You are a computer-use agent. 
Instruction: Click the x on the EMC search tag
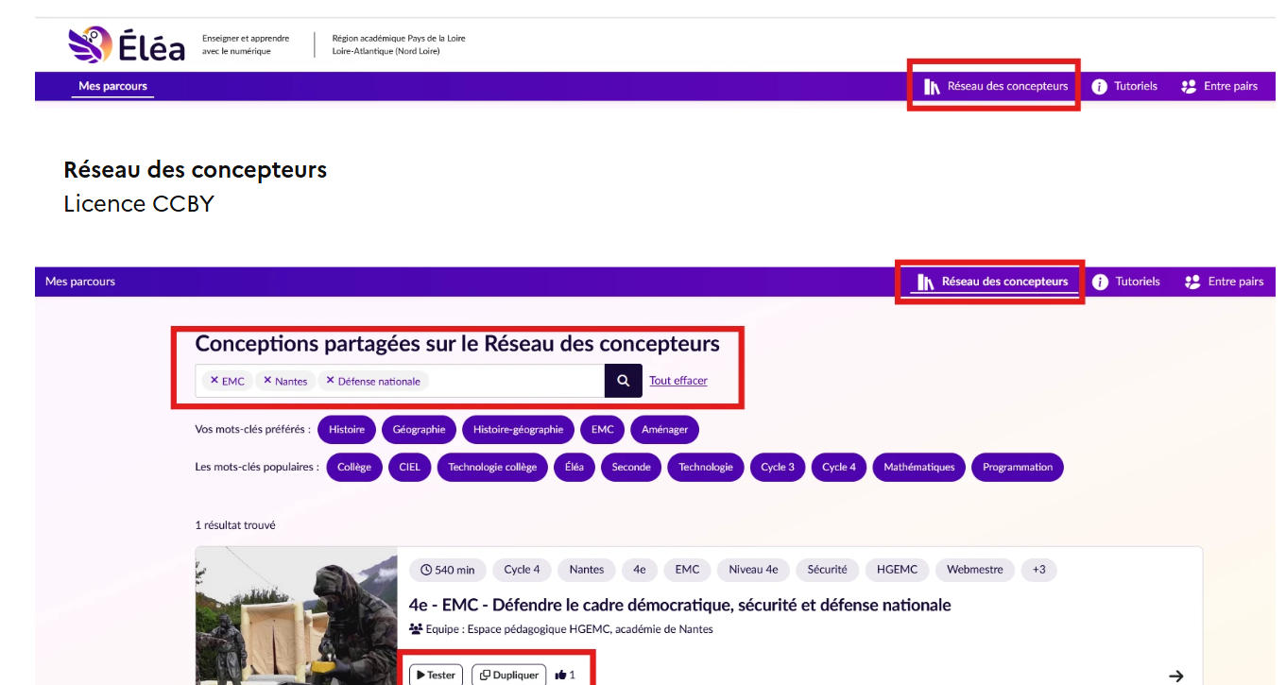tap(214, 381)
